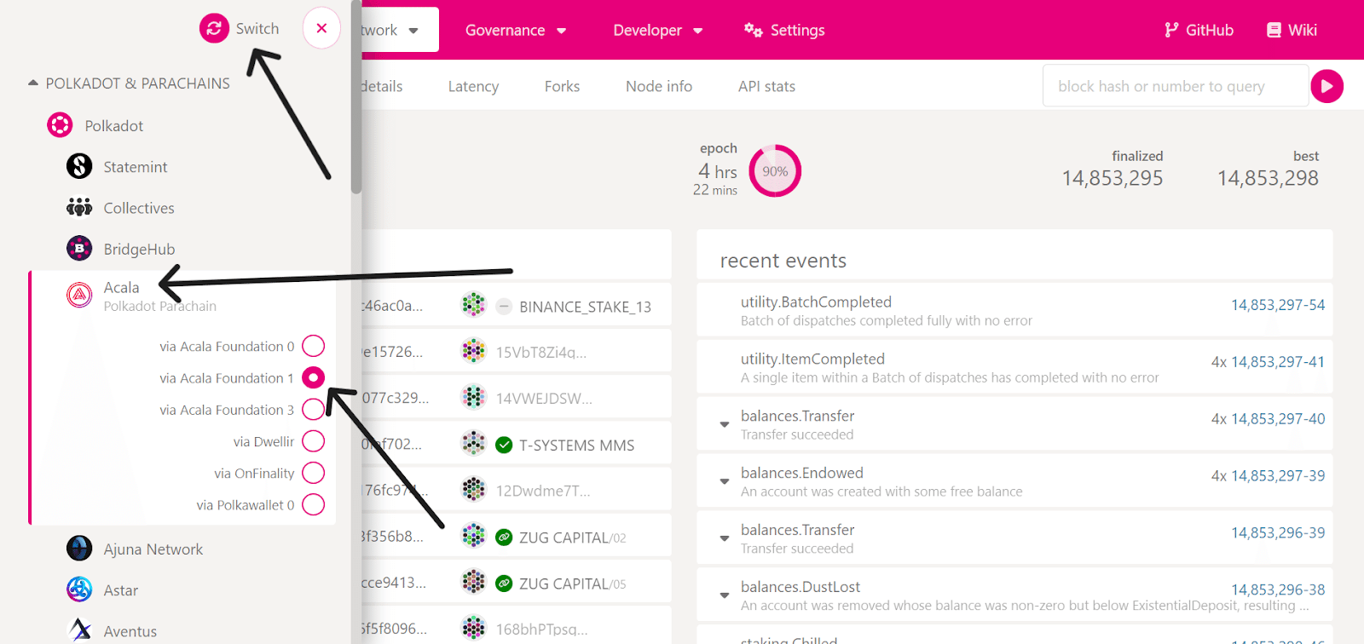Click the 14VWEJDSW validator identicon

point(473,396)
